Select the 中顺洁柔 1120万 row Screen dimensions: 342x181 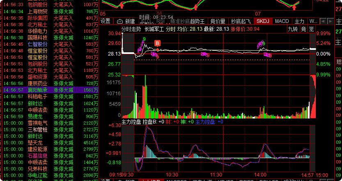pos(50,110)
